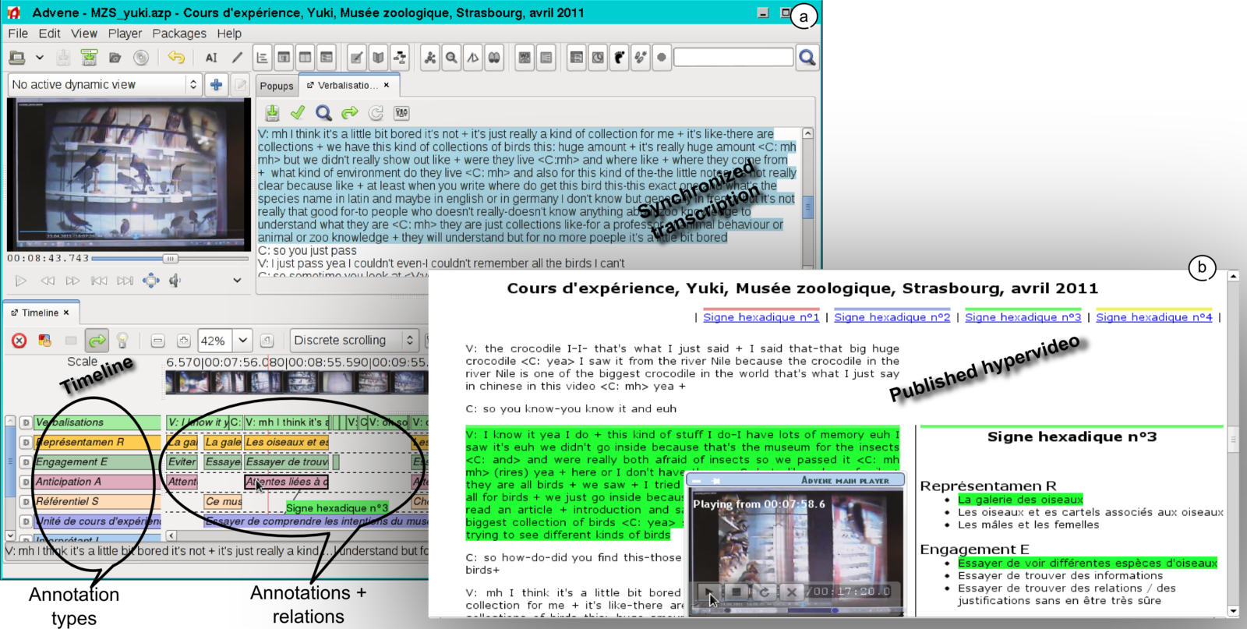The image size is (1247, 629).
Task: Open the File menu
Action: (x=18, y=34)
